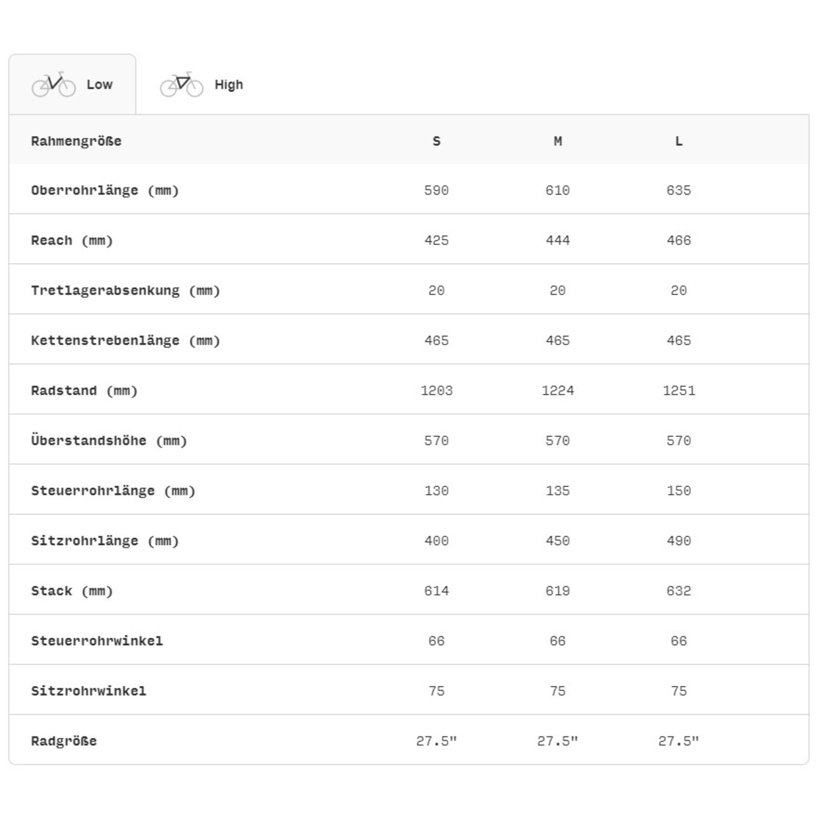The image size is (816, 816).
Task: Click the Reach (mm) row label
Action: (x=71, y=240)
